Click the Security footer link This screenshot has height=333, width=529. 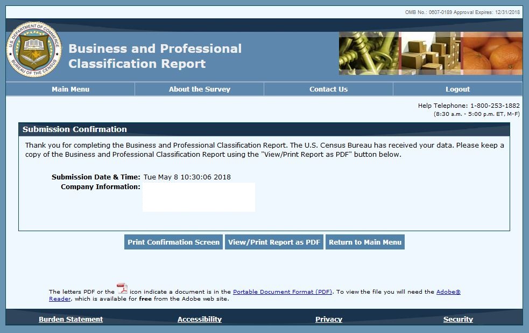pos(458,320)
